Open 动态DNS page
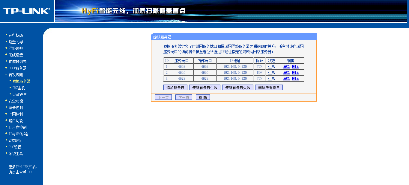The width and height of the screenshot is (409, 185). point(15,140)
